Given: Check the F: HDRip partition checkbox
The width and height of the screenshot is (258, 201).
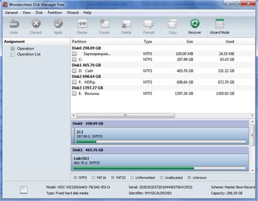Looking at the screenshot, I should (74, 82).
